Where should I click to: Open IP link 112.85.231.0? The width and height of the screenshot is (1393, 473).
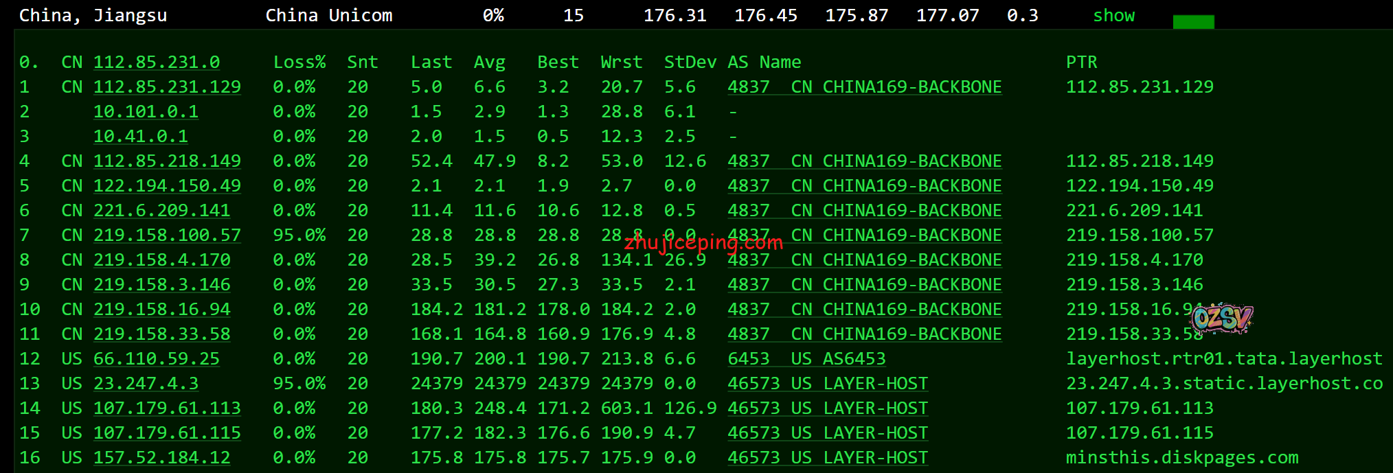click(157, 62)
